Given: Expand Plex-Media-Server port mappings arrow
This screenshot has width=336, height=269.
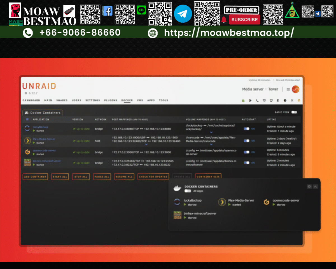Looking at the screenshot, I should click(x=146, y=144).
